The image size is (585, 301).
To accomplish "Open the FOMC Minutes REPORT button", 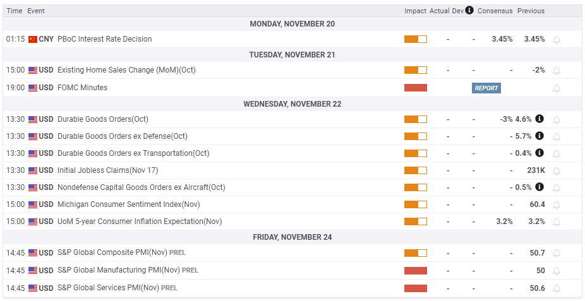I will tap(486, 88).
